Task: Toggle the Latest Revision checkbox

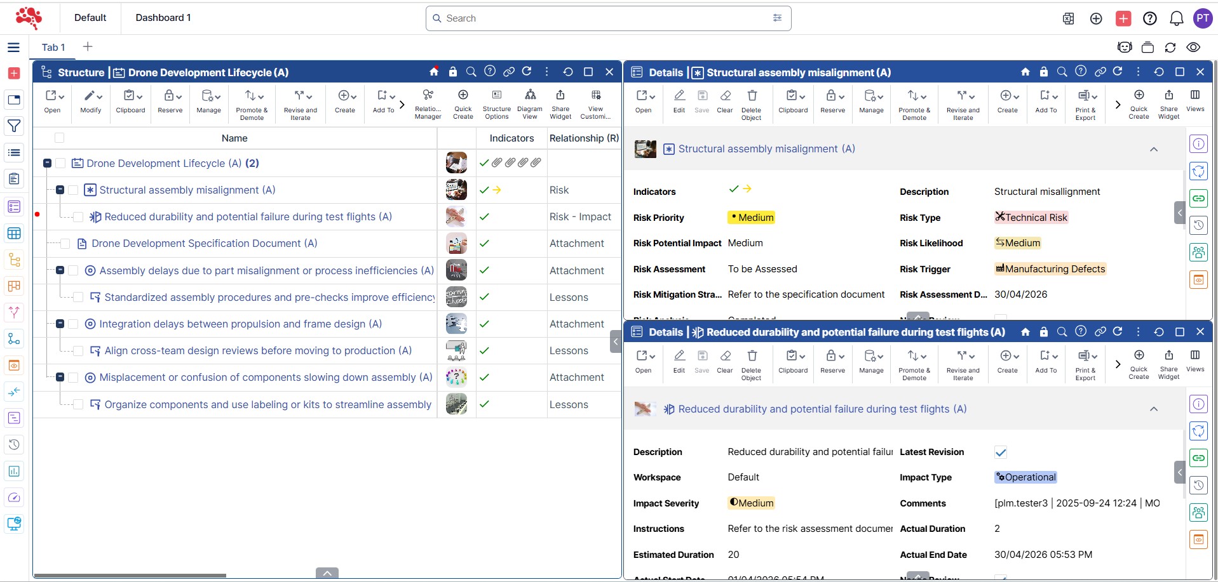Action: click(1000, 453)
